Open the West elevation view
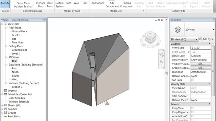The height and width of the screenshot is (121, 216). point(15,80)
